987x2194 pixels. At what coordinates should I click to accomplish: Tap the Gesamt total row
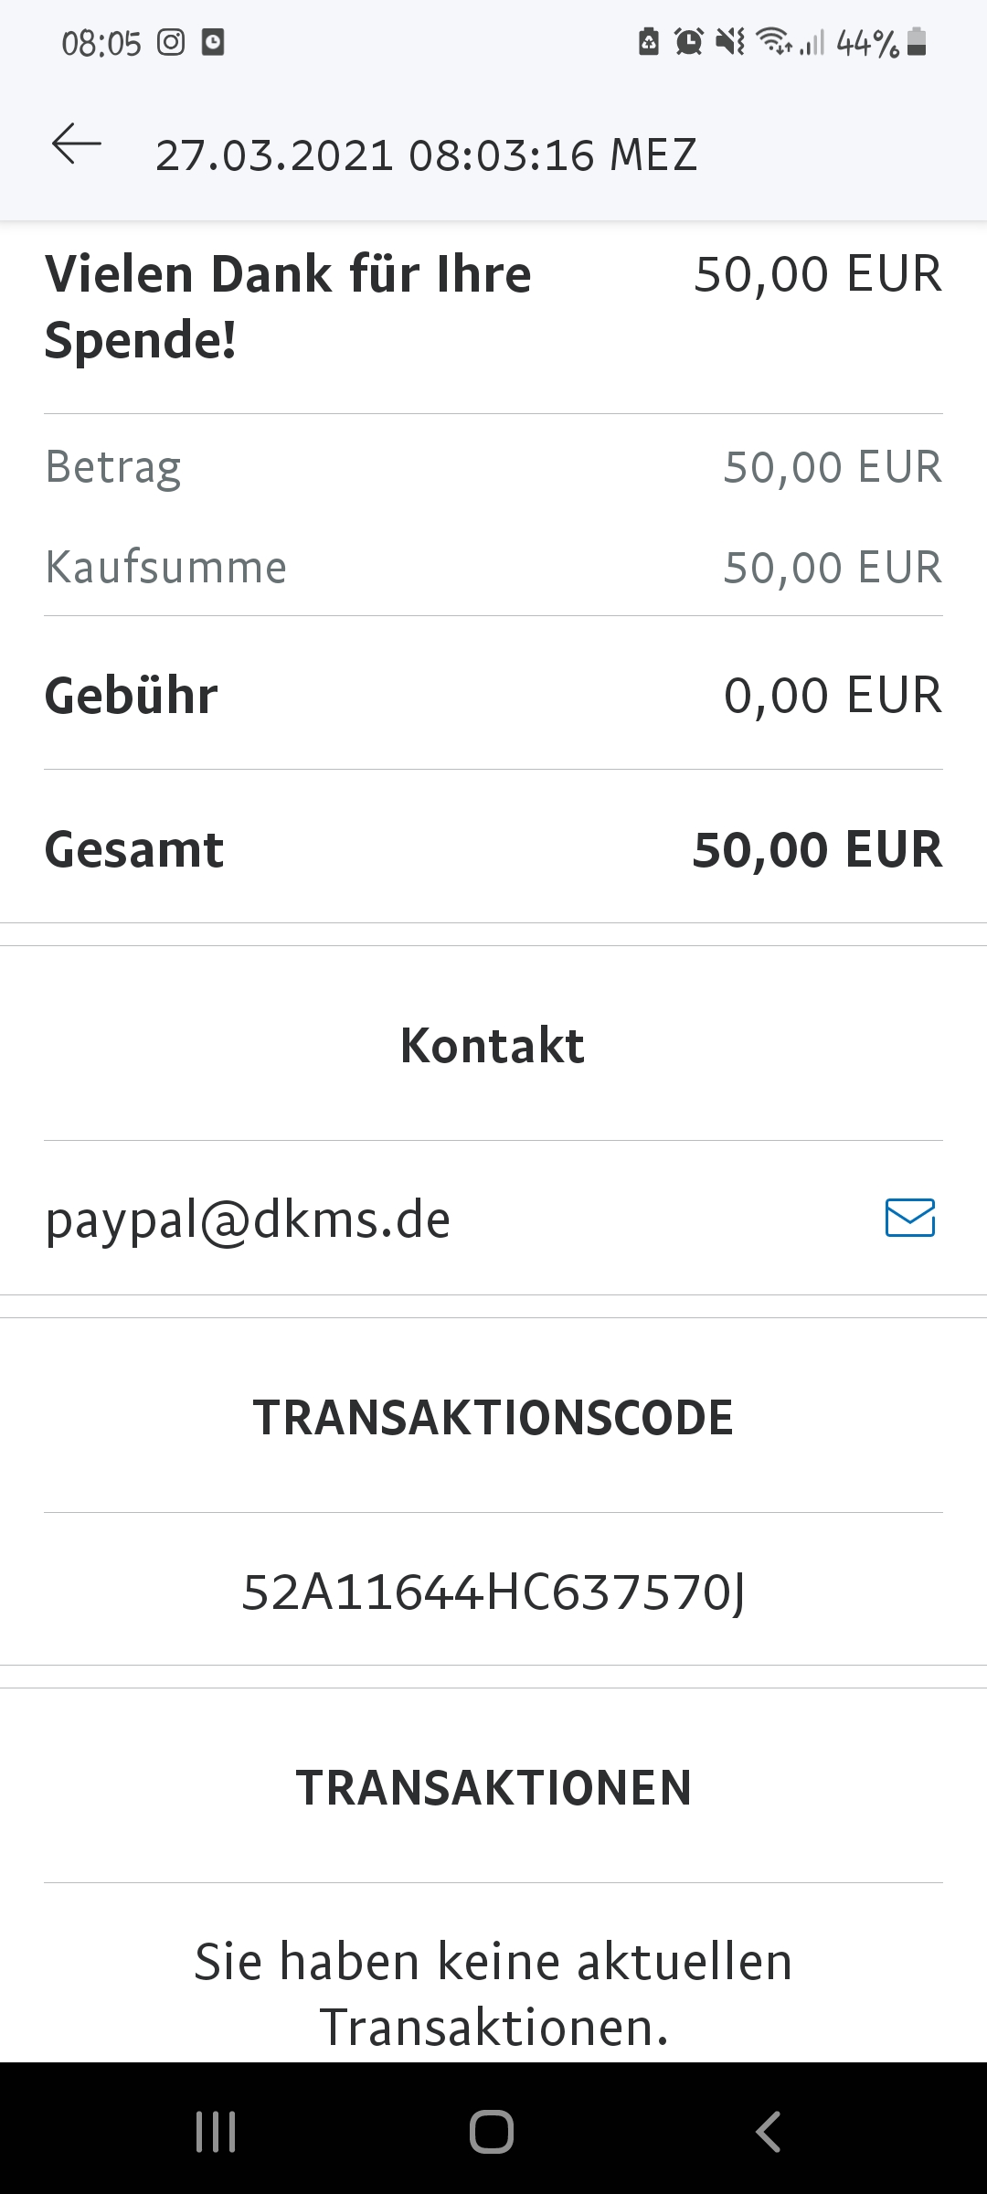click(493, 849)
